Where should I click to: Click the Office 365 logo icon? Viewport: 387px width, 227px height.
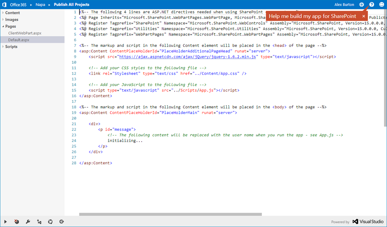pos(4,5)
